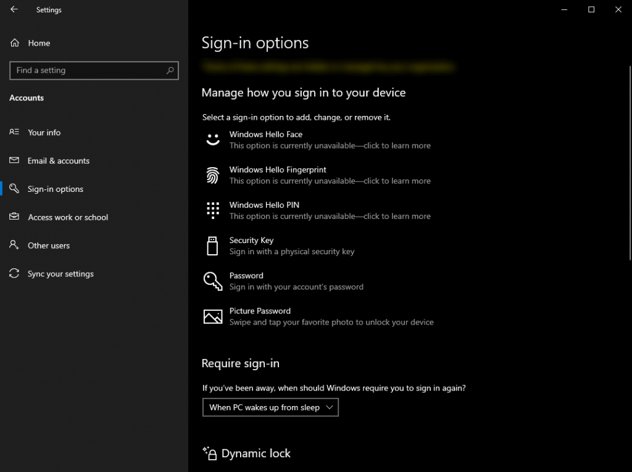Maximize the Settings window
The height and width of the screenshot is (472, 632).
click(x=591, y=9)
